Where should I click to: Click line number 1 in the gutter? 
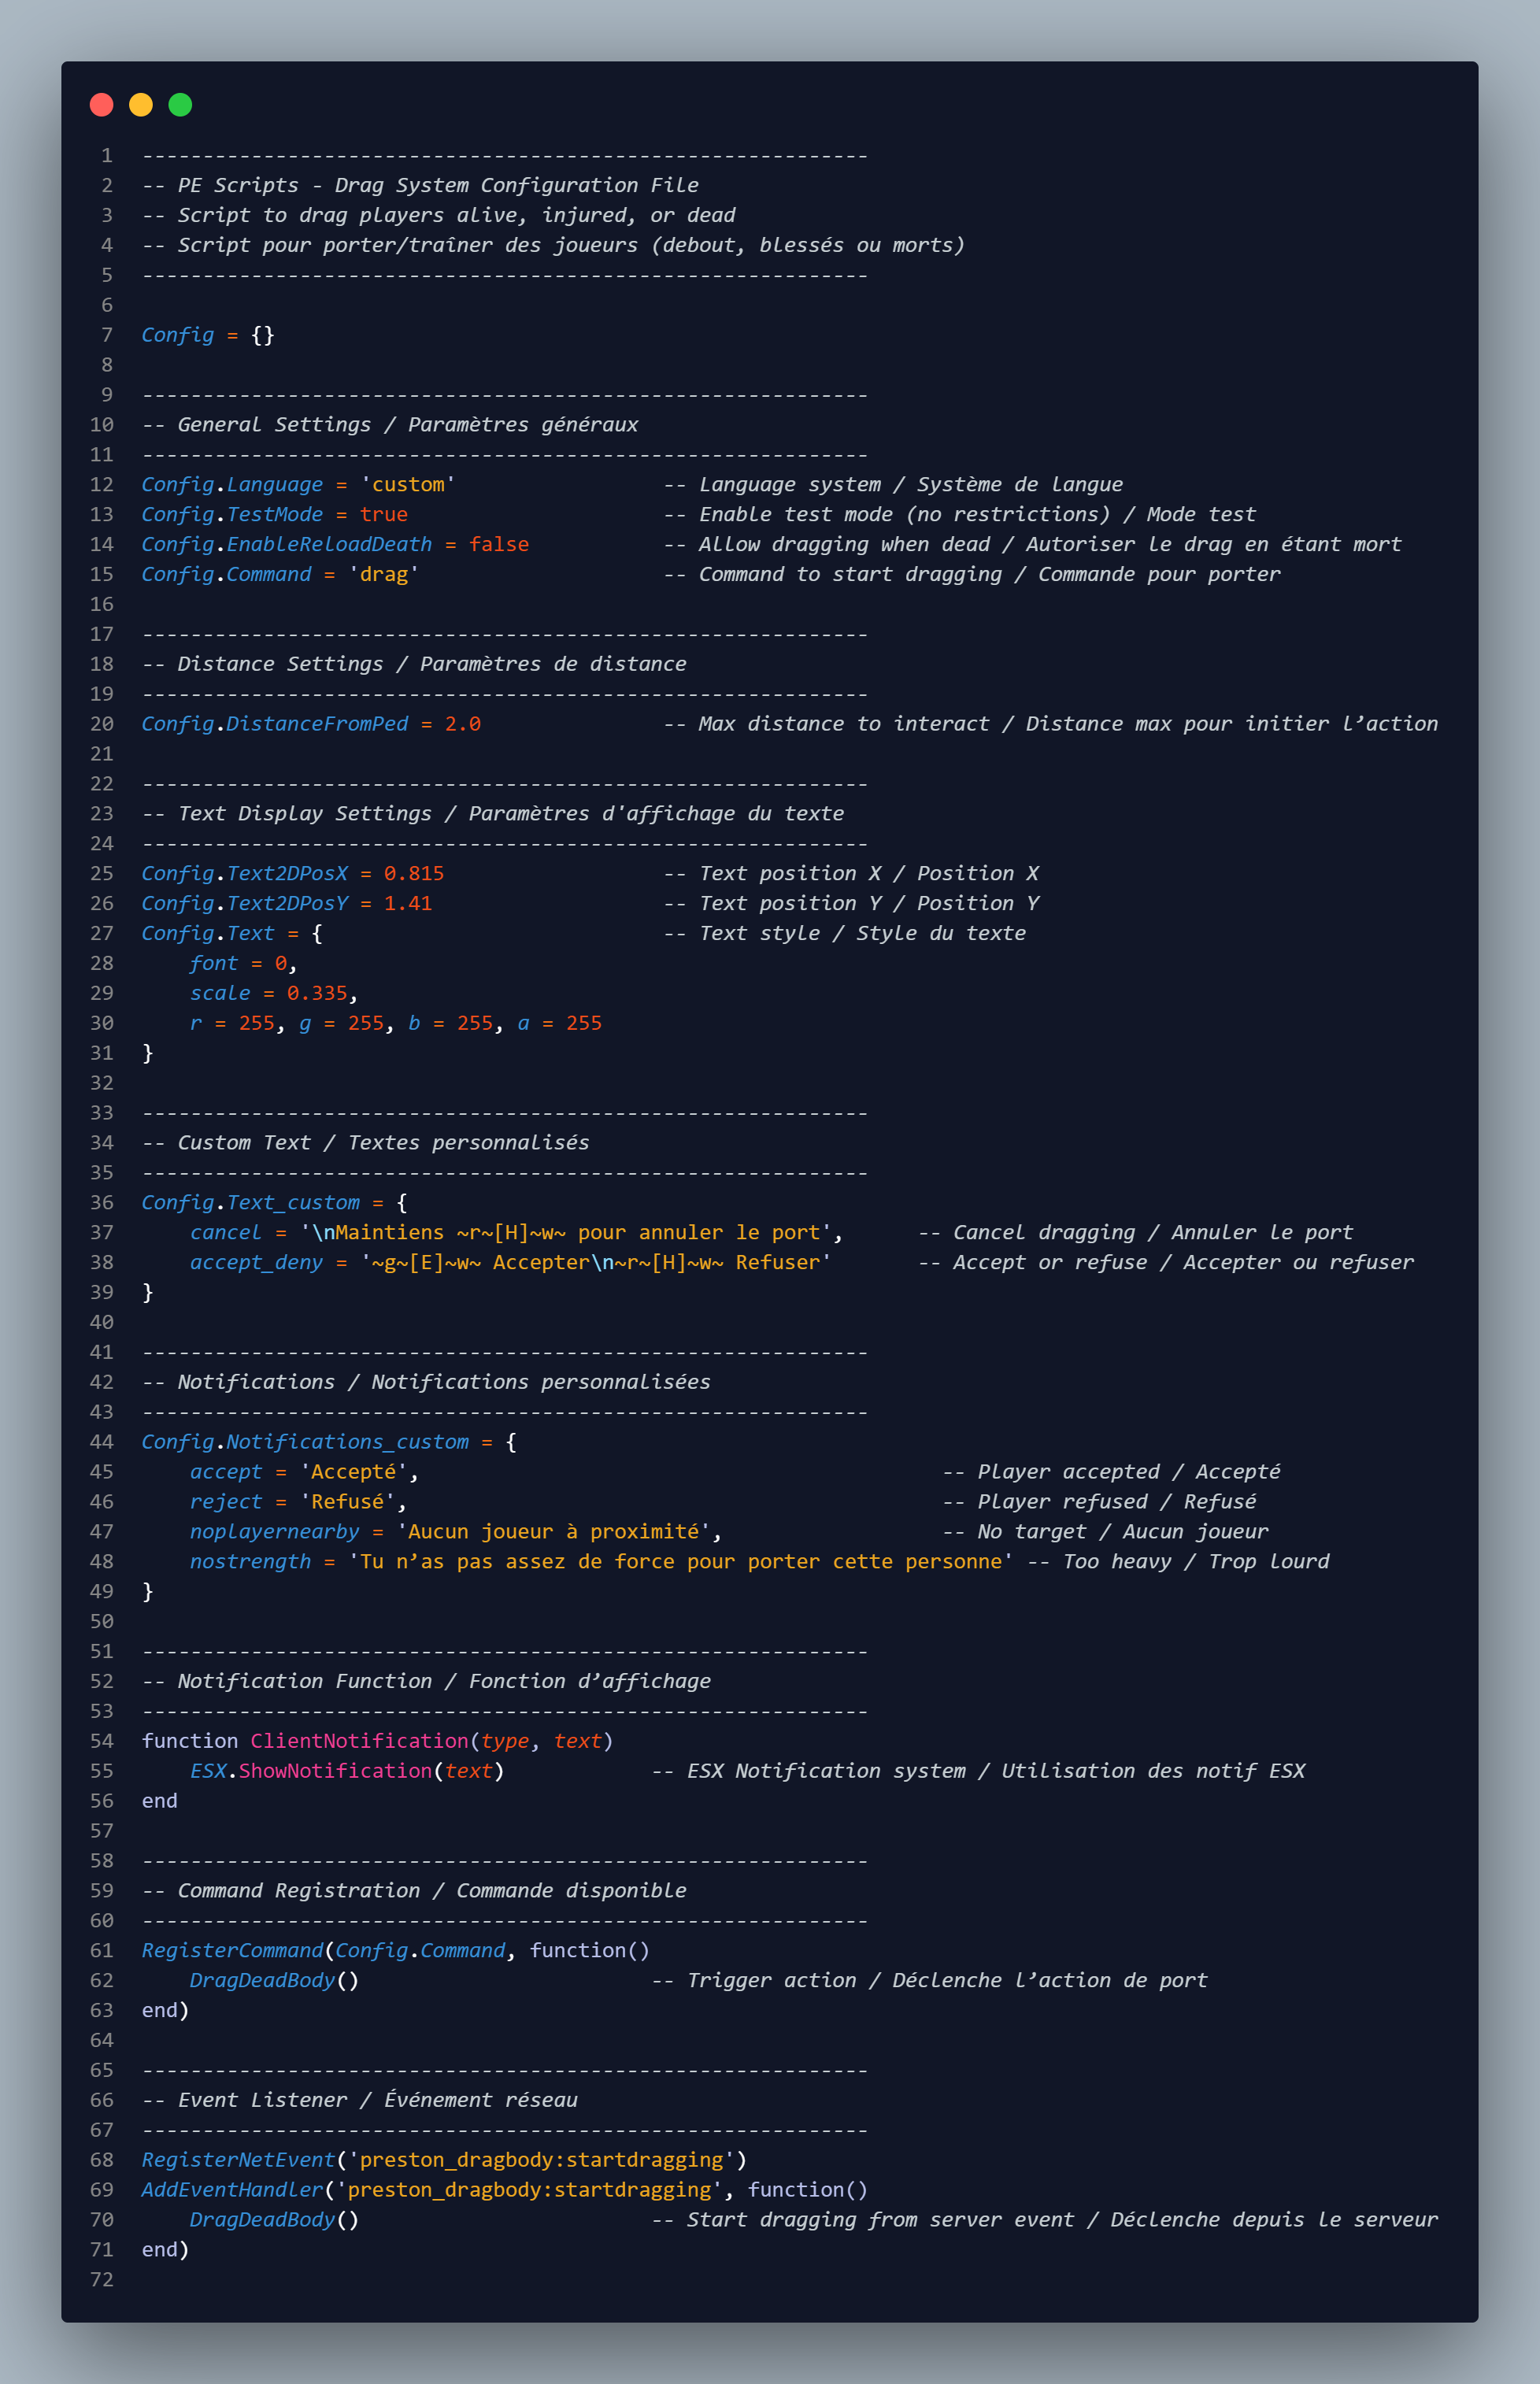pos(107,156)
